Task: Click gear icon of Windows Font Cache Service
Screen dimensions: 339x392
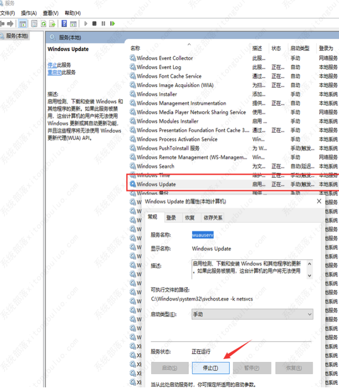Action: 132,76
